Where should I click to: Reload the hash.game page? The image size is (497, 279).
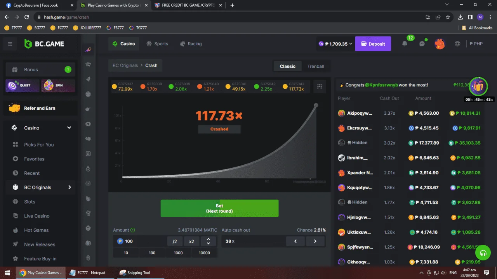(x=27, y=17)
